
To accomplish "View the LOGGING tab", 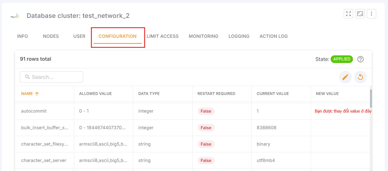I will point(239,36).
